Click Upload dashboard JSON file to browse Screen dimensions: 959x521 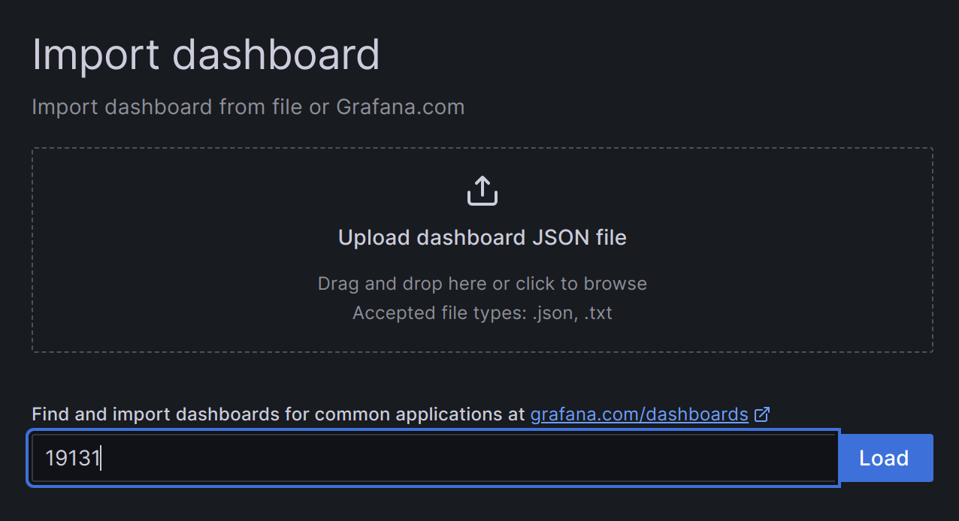[482, 237]
